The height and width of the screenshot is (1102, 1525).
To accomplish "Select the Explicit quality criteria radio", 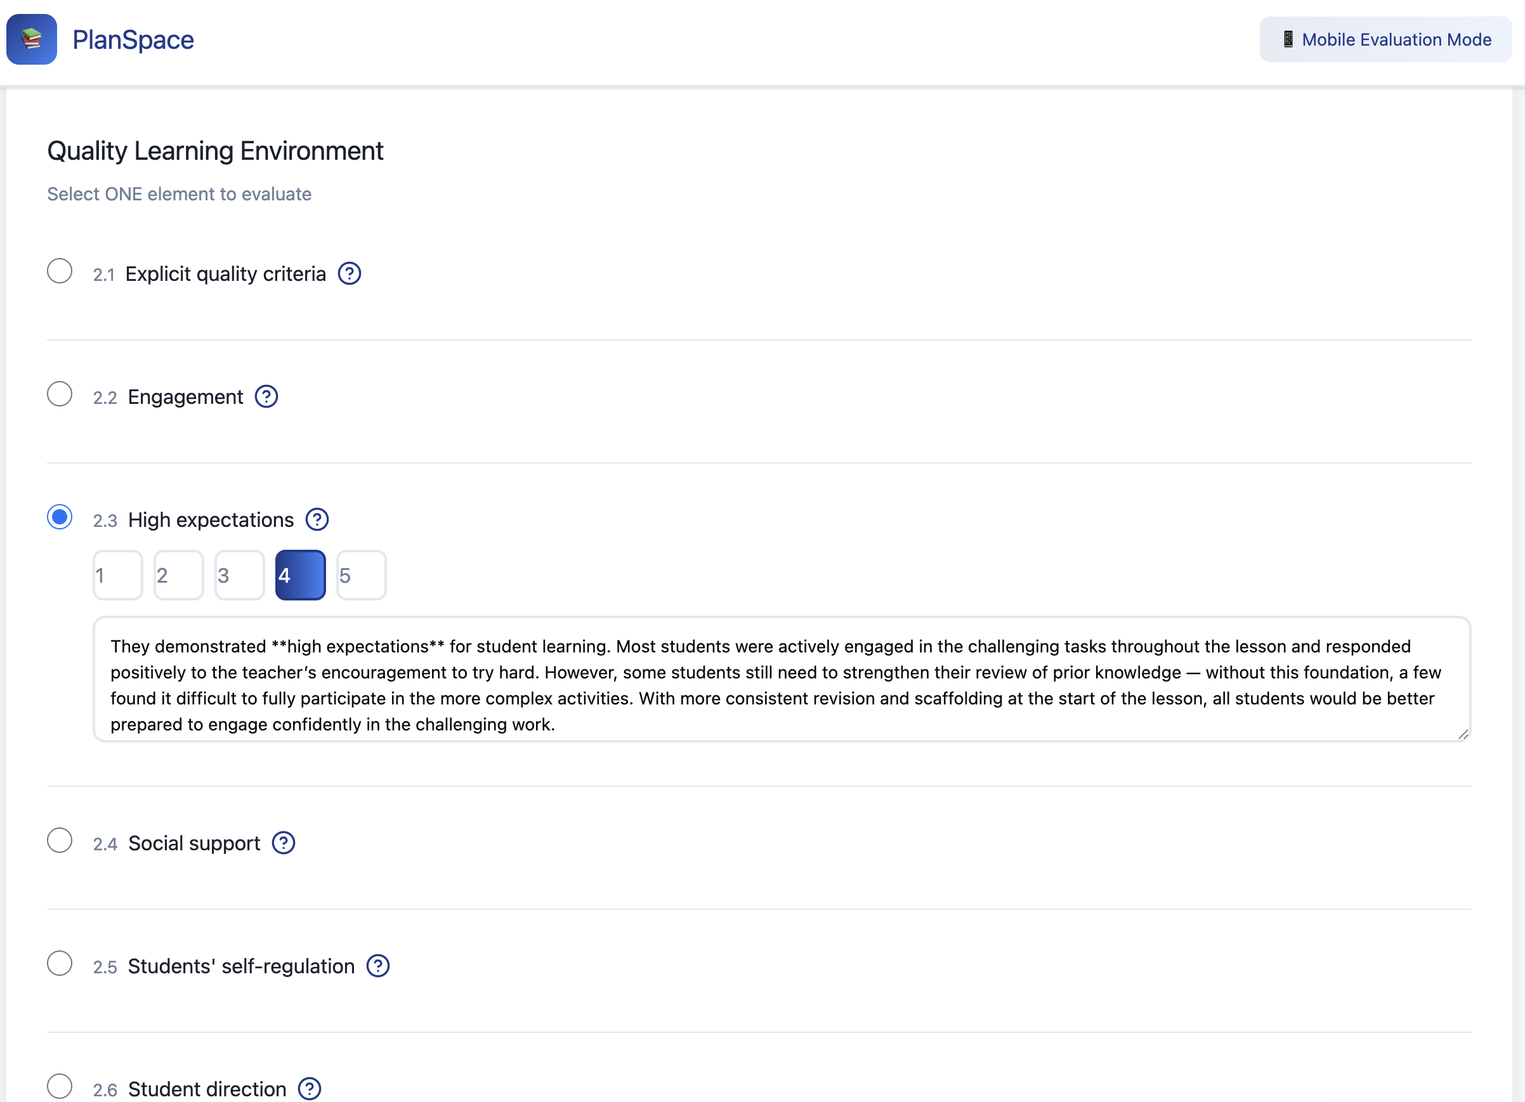I will tap(60, 271).
